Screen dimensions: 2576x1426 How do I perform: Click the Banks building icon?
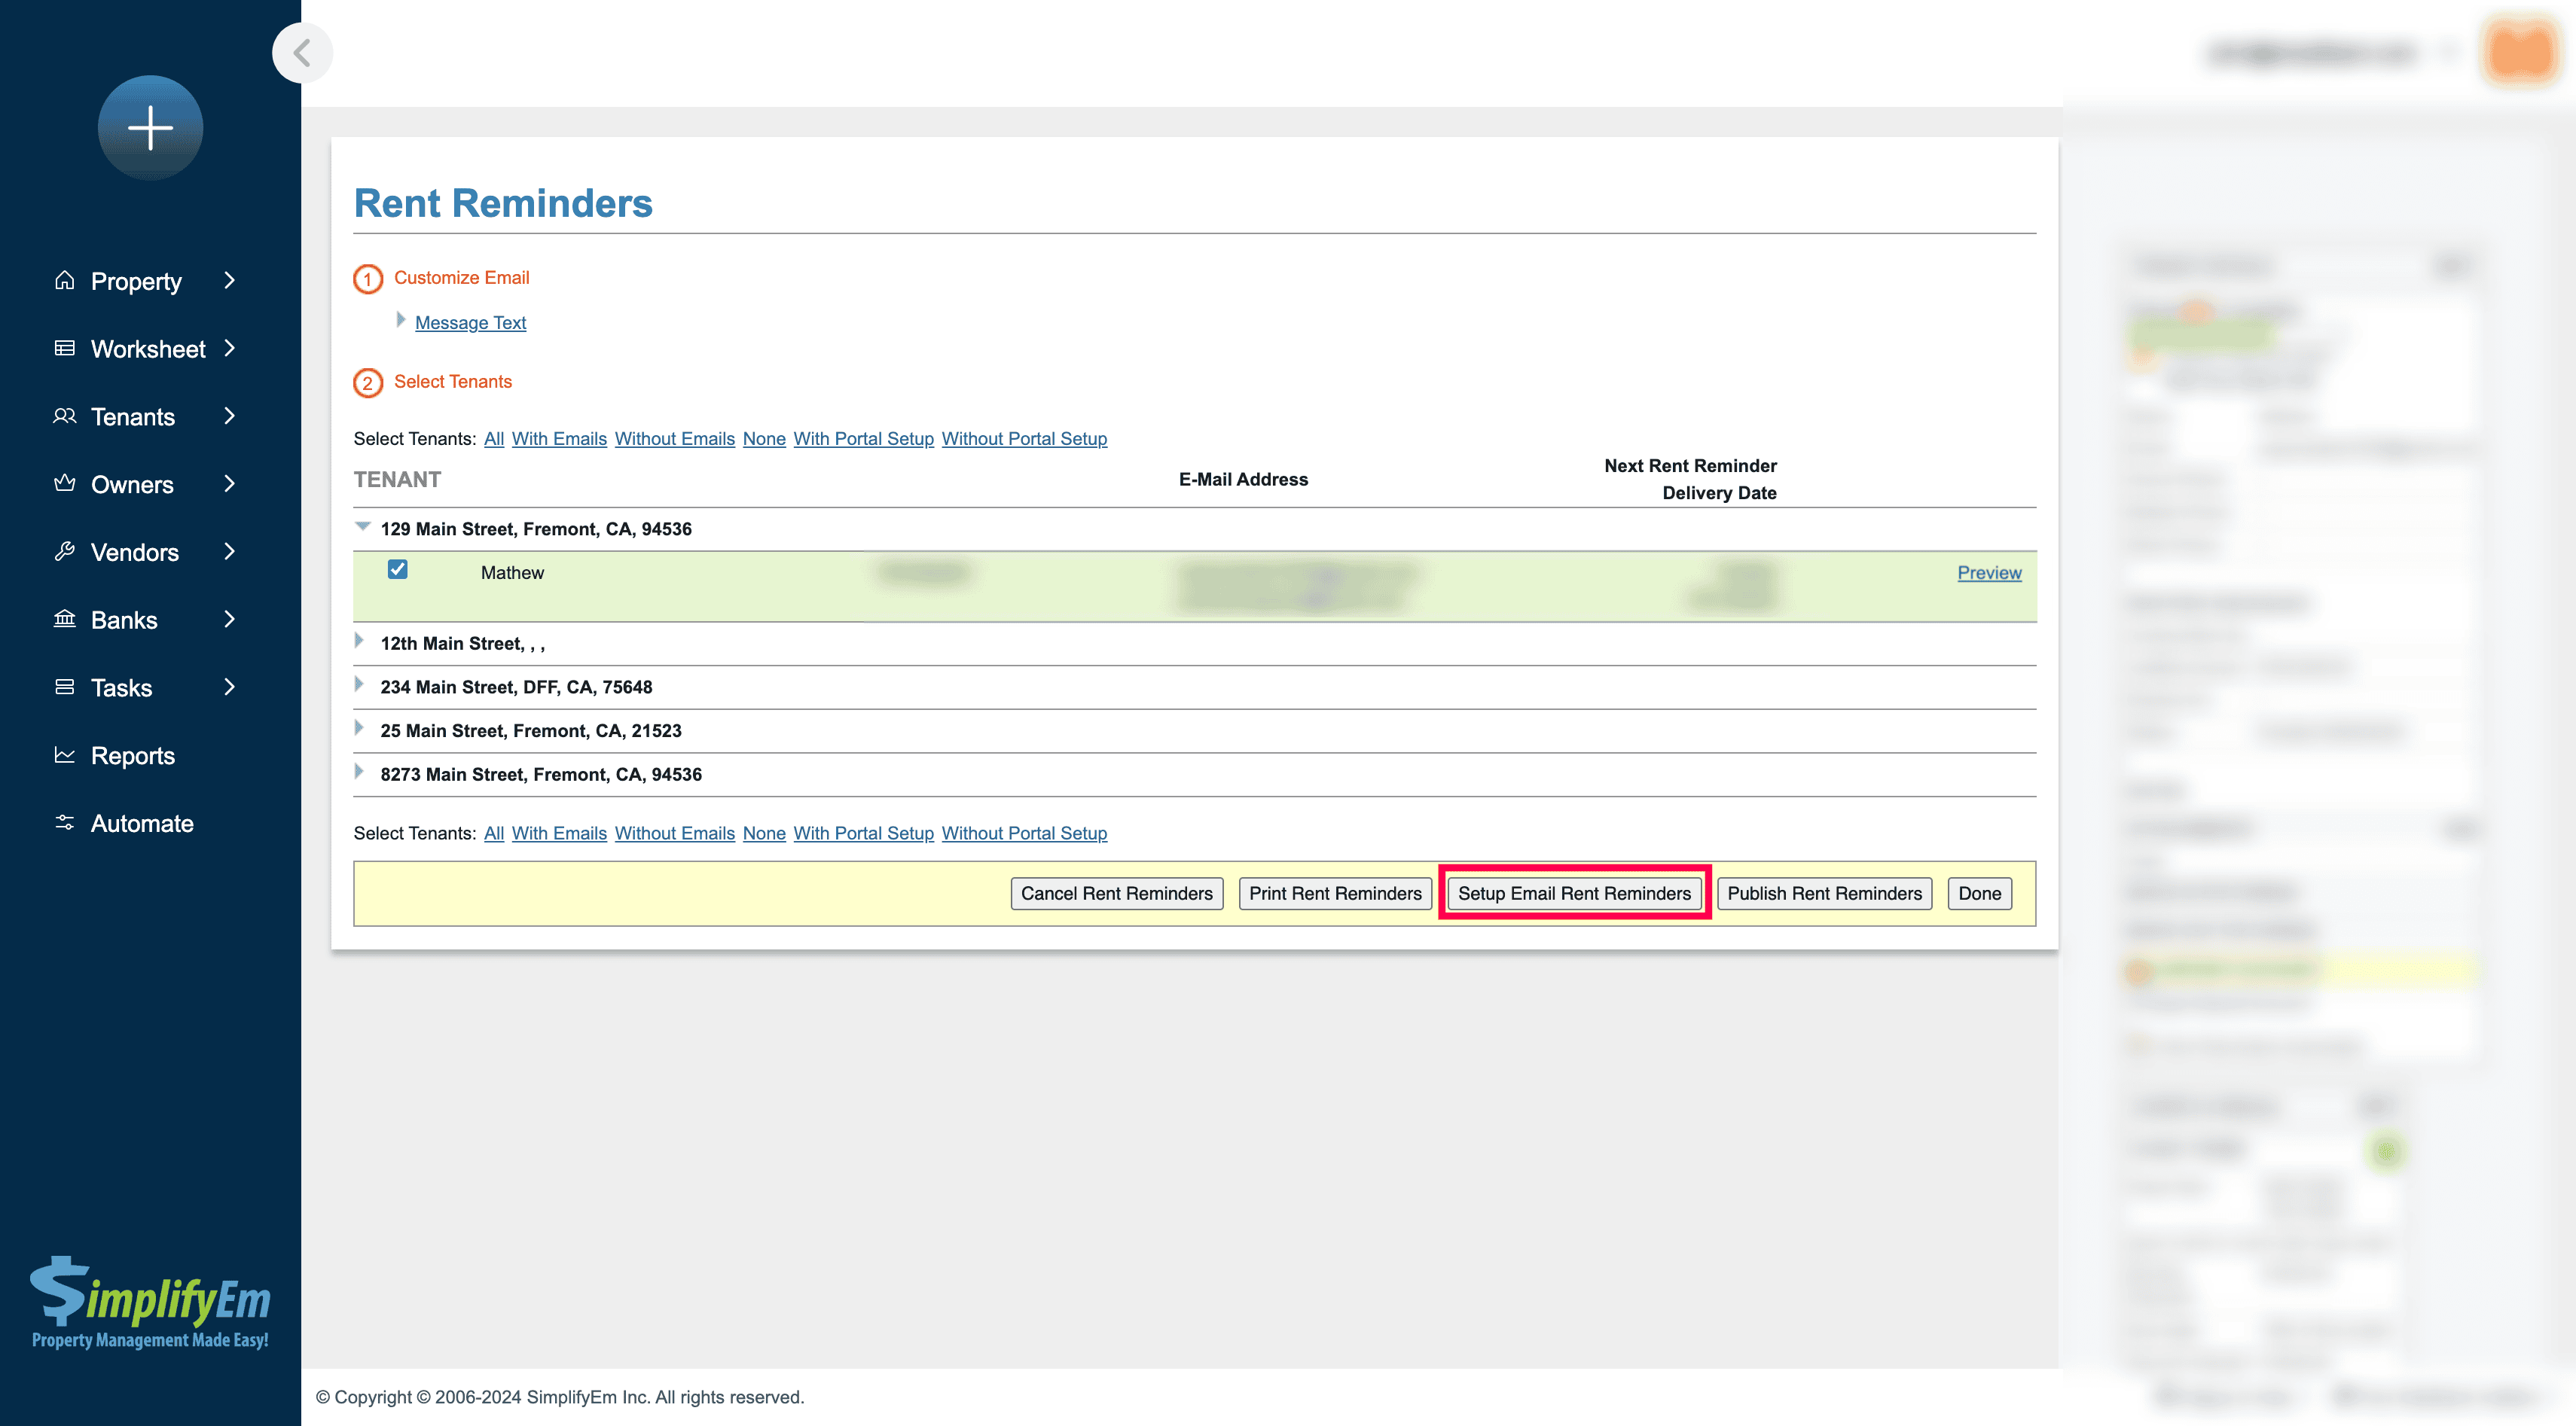(65, 620)
